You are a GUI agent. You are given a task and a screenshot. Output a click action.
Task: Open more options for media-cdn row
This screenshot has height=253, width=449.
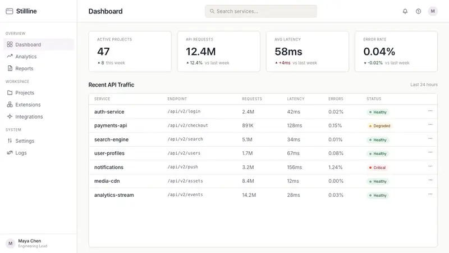click(x=430, y=180)
